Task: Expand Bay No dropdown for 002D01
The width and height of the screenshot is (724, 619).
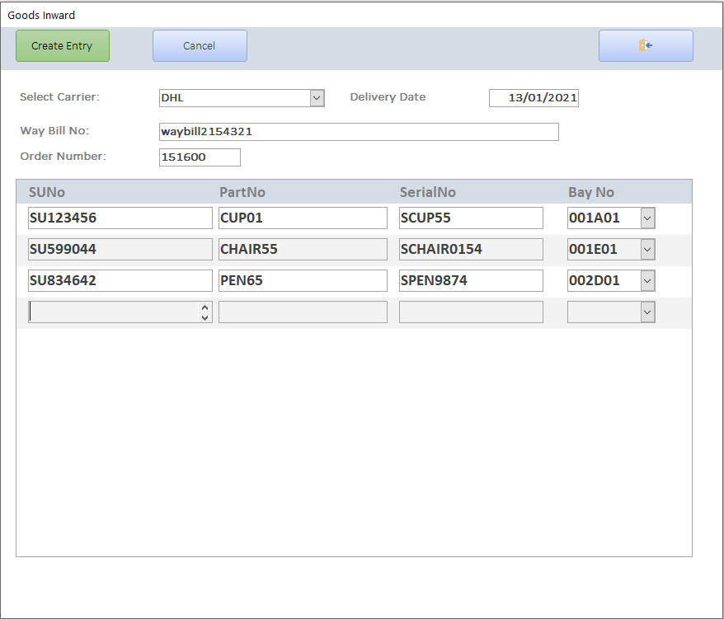Action: (x=647, y=281)
